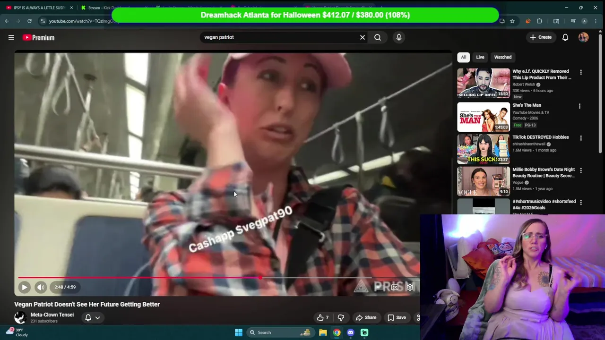
Task: Open the Windows Start menu
Action: coord(239,332)
